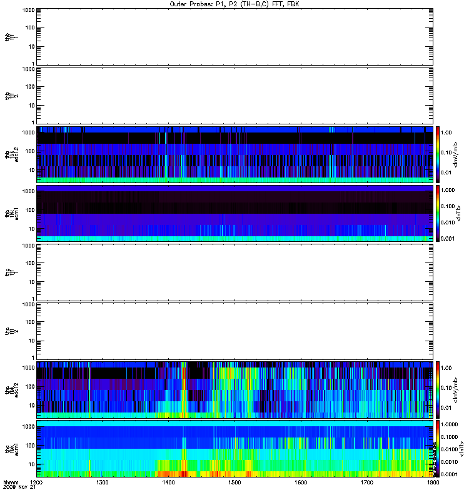
Task: Click the thb fbk scm1 color bar
Action: click(438, 213)
